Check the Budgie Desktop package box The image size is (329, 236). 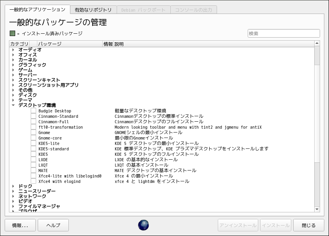[x=33, y=111]
